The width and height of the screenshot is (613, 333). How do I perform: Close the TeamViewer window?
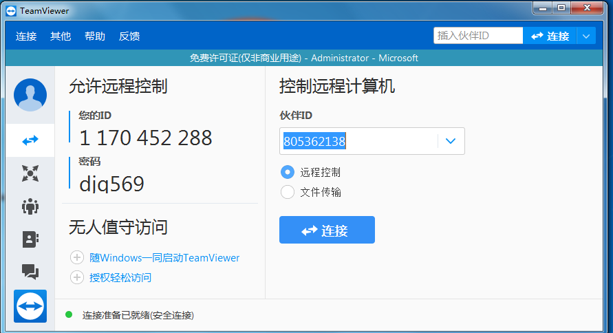587,8
